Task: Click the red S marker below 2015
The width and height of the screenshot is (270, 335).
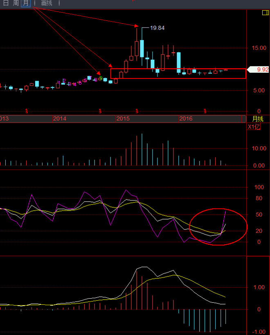Action: (137, 111)
